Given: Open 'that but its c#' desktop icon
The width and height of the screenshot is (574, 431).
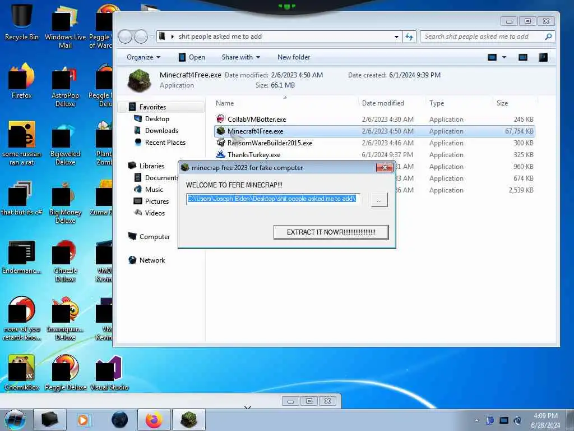Looking at the screenshot, I should [22, 198].
